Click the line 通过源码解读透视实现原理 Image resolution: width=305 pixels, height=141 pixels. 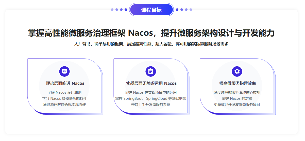click(64, 105)
